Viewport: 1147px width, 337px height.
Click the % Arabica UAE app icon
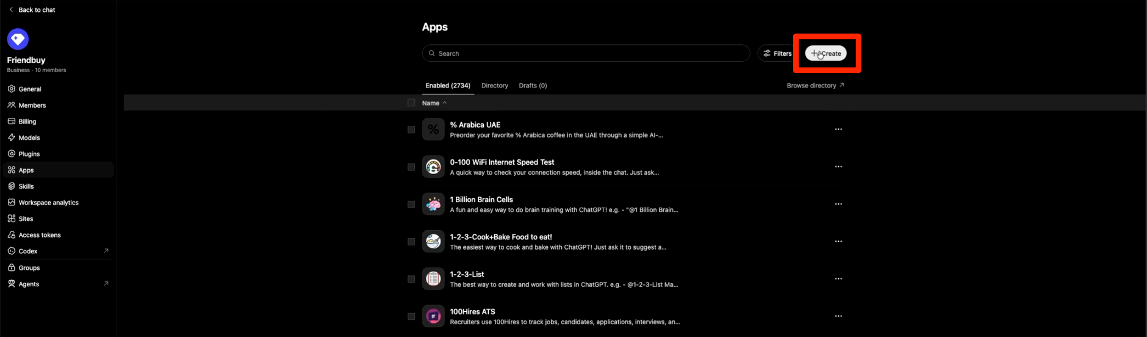pos(433,130)
